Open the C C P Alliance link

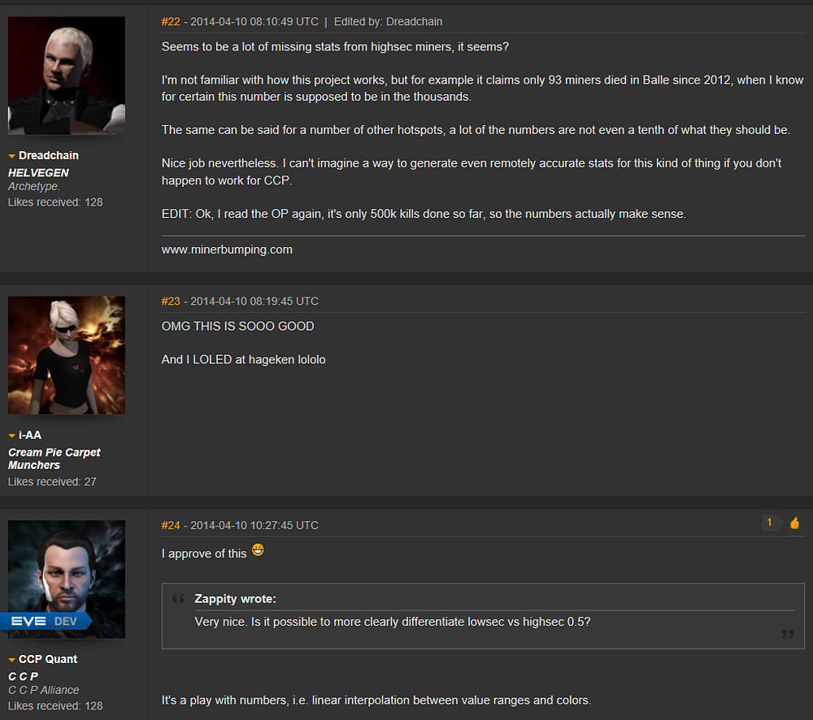(x=44, y=690)
